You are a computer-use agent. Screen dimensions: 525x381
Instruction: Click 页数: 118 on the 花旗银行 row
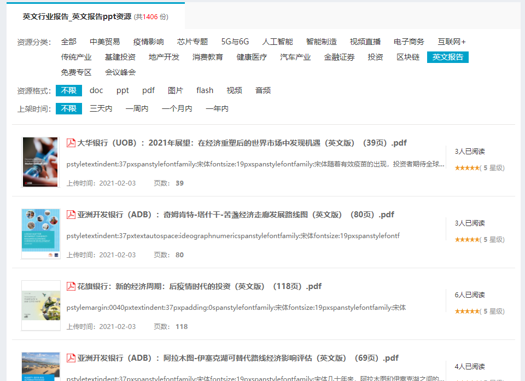tap(171, 327)
